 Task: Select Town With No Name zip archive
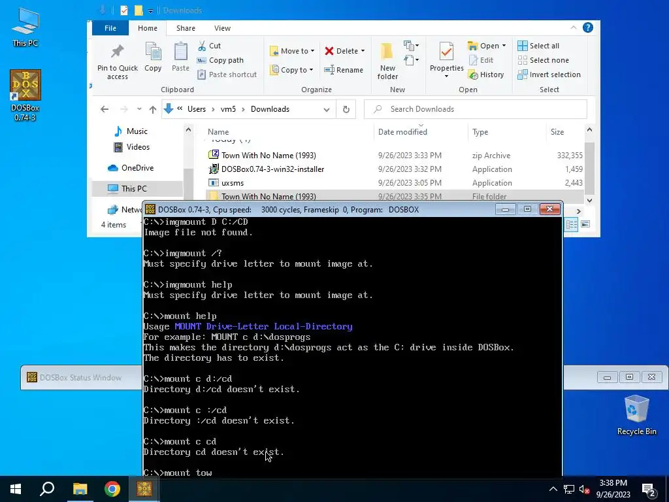tap(395, 156)
